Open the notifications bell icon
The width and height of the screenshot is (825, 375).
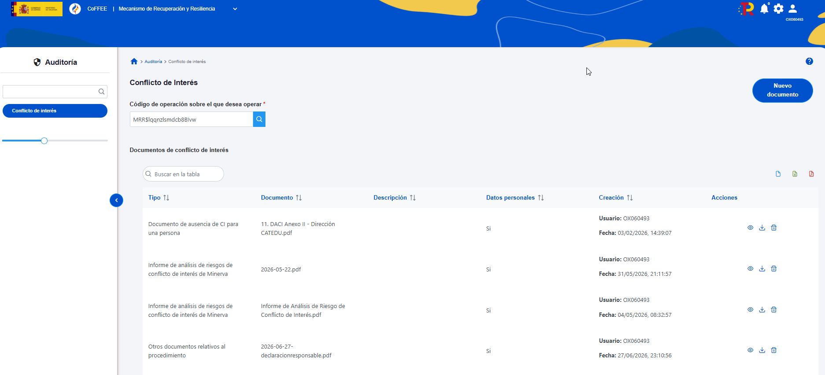click(765, 9)
